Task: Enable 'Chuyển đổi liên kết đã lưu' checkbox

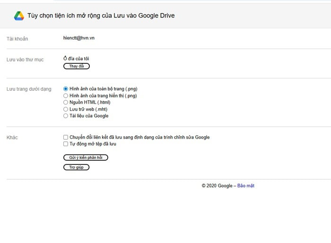Action: coord(66,137)
